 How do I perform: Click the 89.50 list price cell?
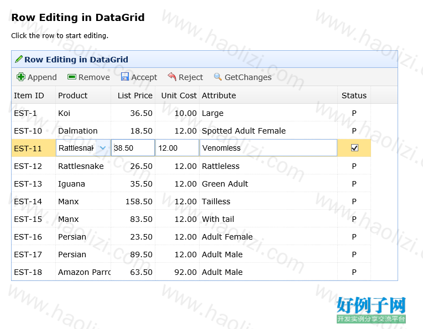(133, 254)
